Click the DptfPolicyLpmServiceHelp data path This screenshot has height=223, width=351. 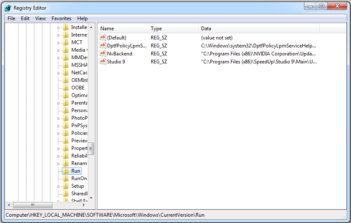[x=259, y=46]
